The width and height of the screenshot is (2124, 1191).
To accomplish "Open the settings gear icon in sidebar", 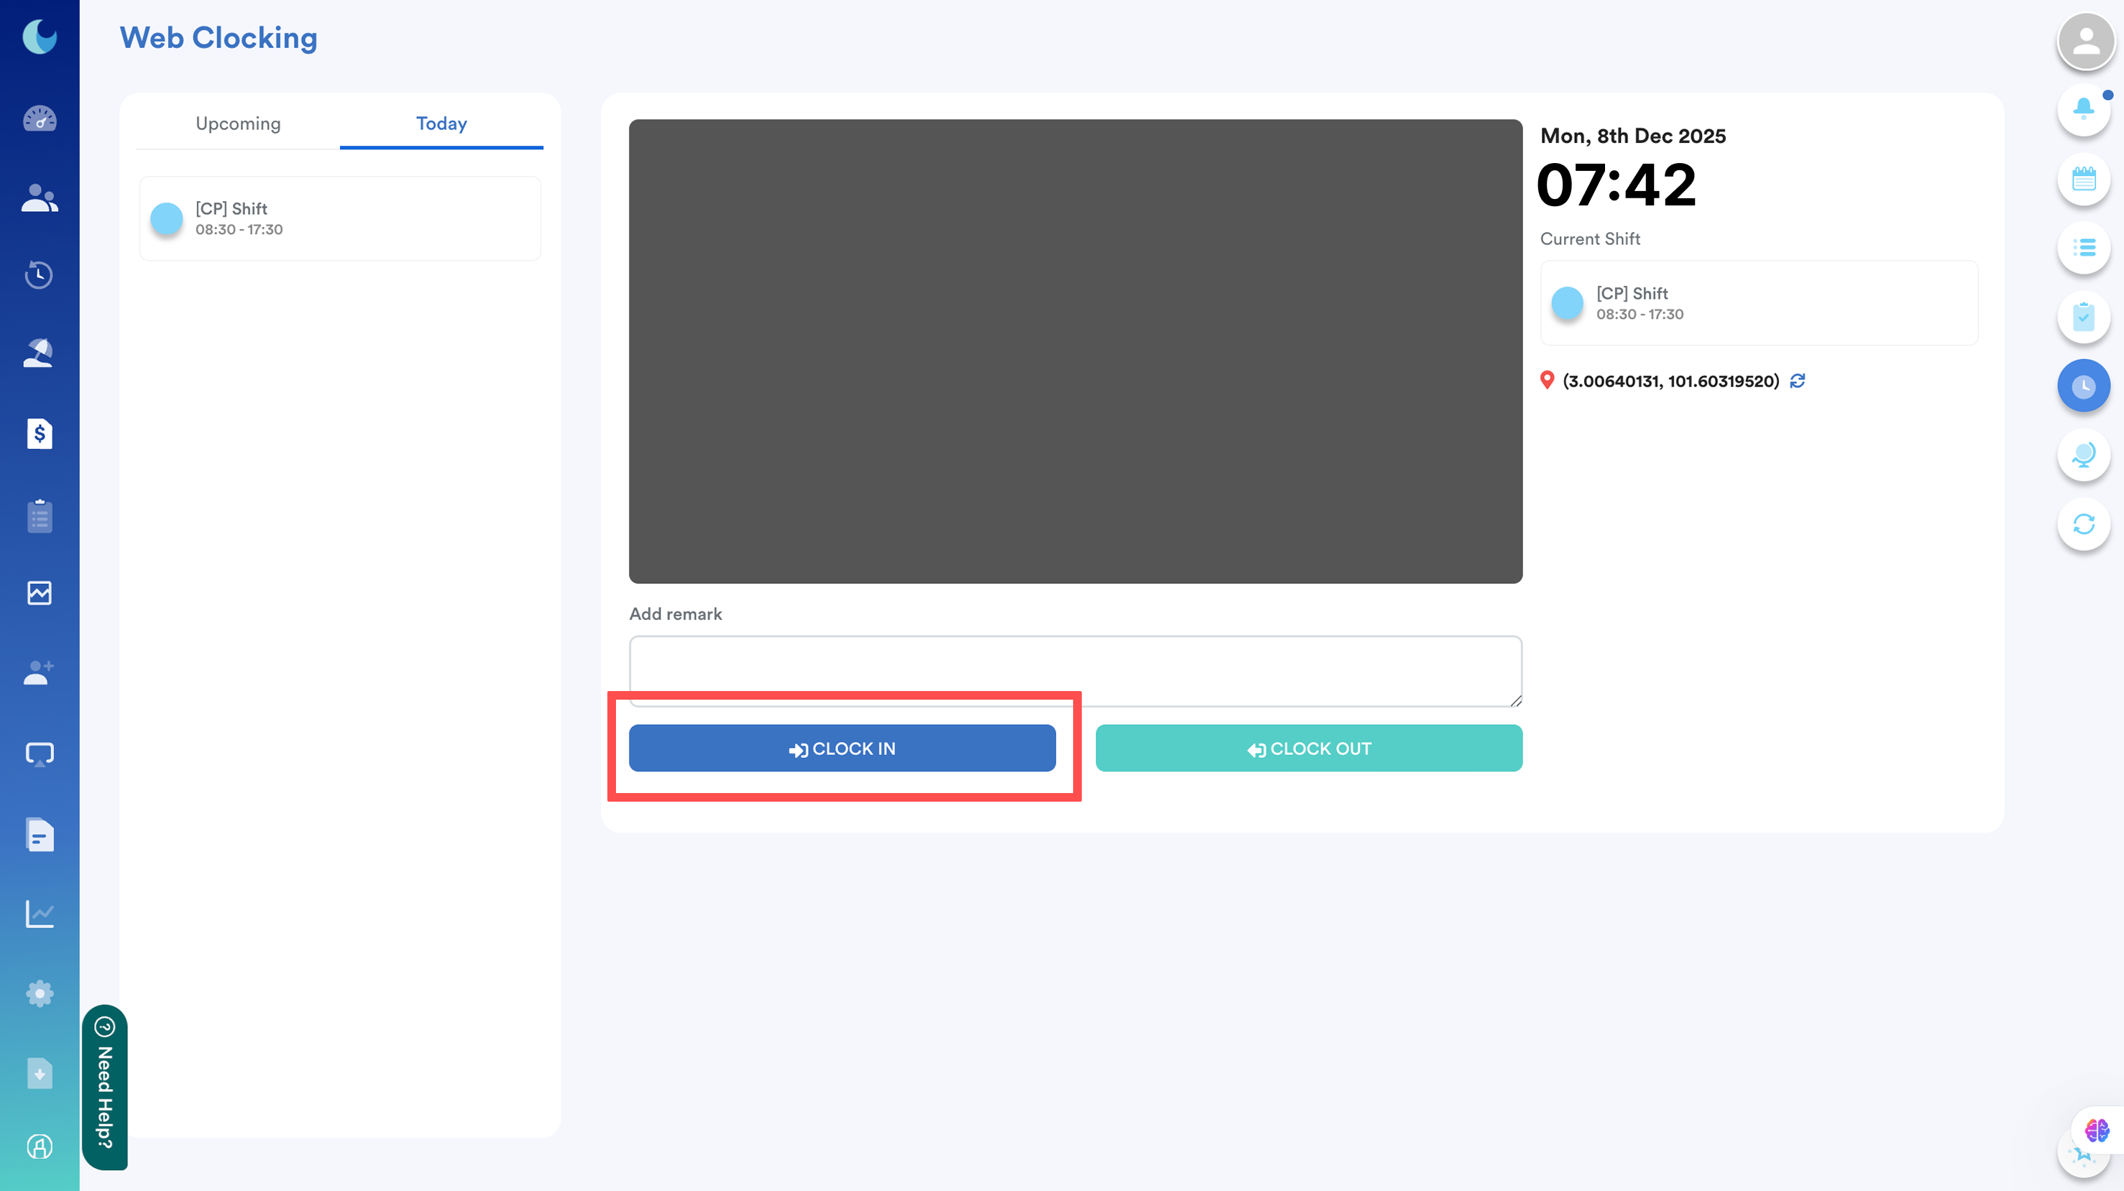I will (x=40, y=993).
